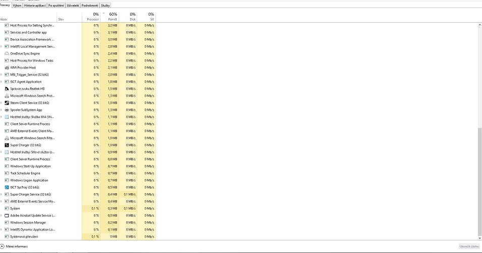Switch to the Výkon tab
482x253 pixels.
coord(17,6)
